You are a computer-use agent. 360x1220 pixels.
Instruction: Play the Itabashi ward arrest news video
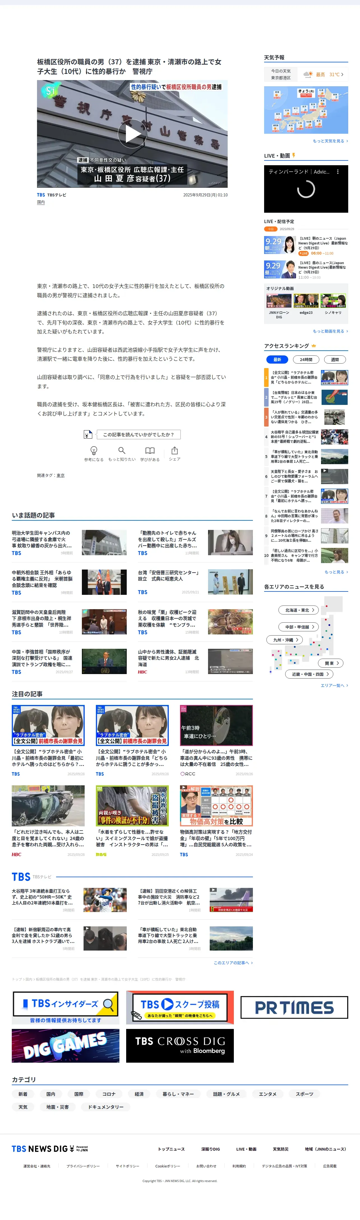pyautogui.click(x=132, y=134)
